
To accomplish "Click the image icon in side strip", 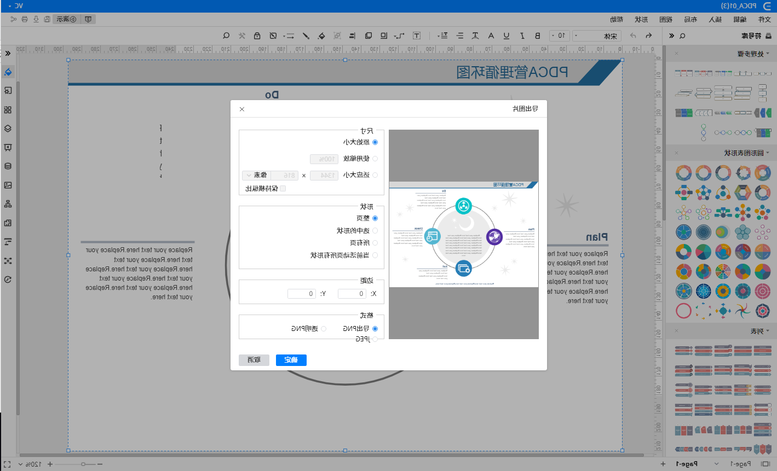I will (8, 185).
